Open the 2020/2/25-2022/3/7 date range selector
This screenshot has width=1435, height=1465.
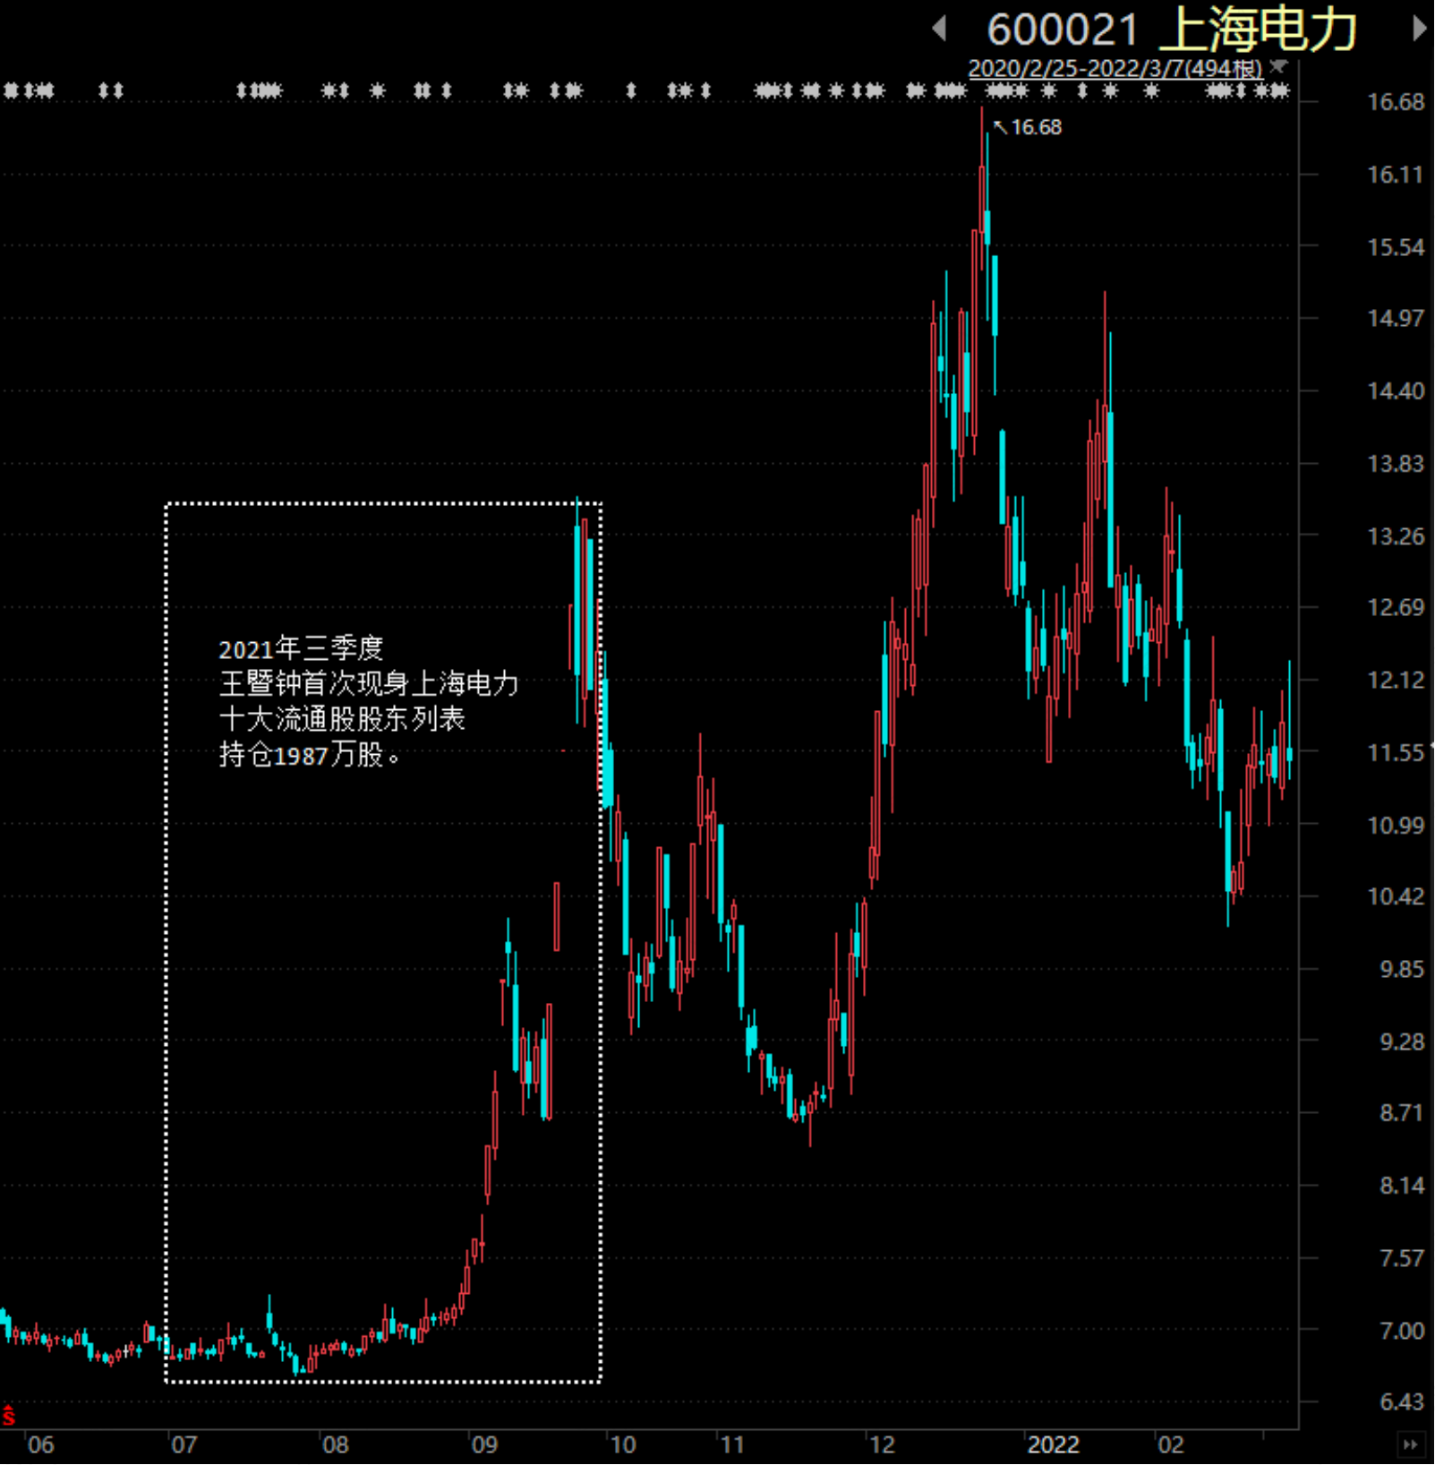point(1115,68)
